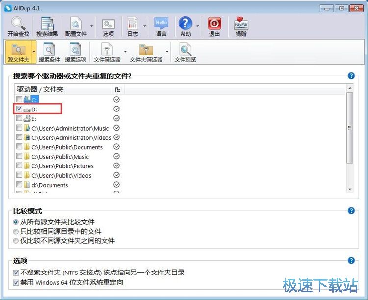Open the 搜索结果 search results icon

coord(47,27)
